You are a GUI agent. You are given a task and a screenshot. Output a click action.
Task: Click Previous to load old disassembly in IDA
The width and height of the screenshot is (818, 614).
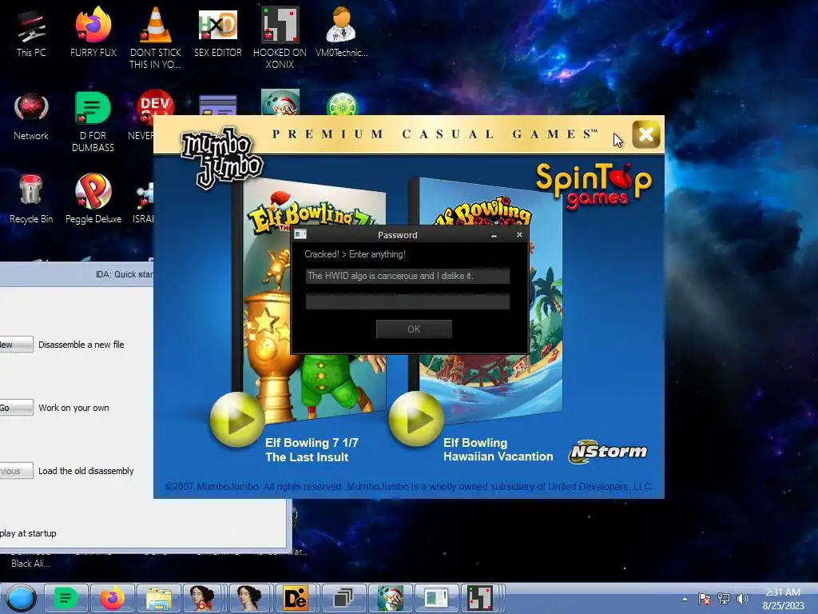[x=16, y=471]
